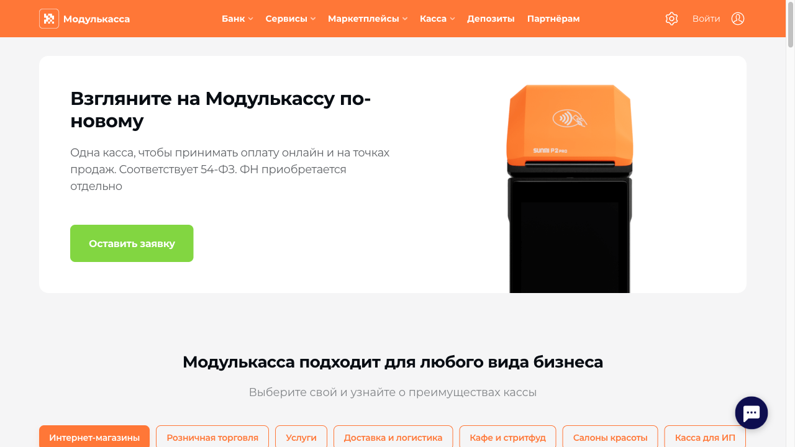Open the settings gear icon in header
This screenshot has width=795, height=447.
point(671,19)
